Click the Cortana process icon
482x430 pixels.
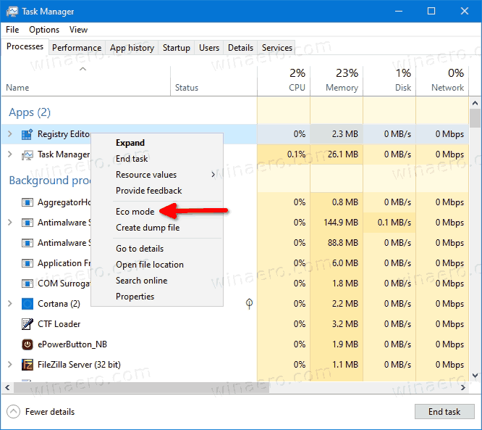click(x=28, y=304)
